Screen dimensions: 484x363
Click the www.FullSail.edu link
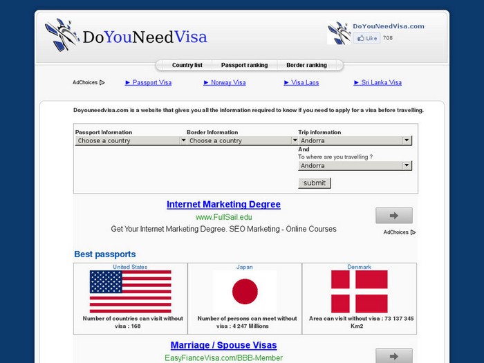224,217
